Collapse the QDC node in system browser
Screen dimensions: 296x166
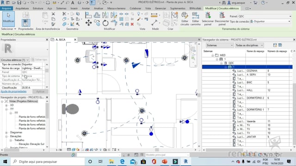222,63
